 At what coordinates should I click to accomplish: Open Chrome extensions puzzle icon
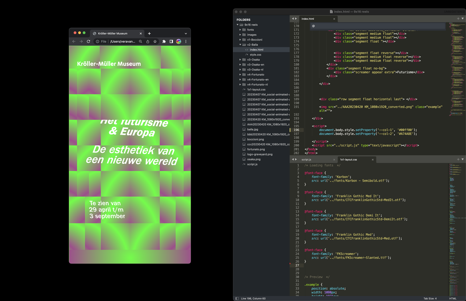(164, 41)
